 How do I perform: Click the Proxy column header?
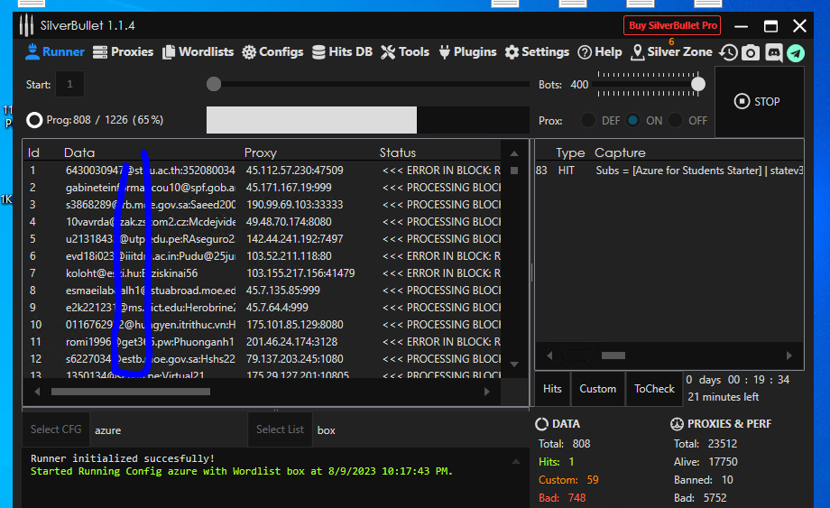pyautogui.click(x=261, y=152)
